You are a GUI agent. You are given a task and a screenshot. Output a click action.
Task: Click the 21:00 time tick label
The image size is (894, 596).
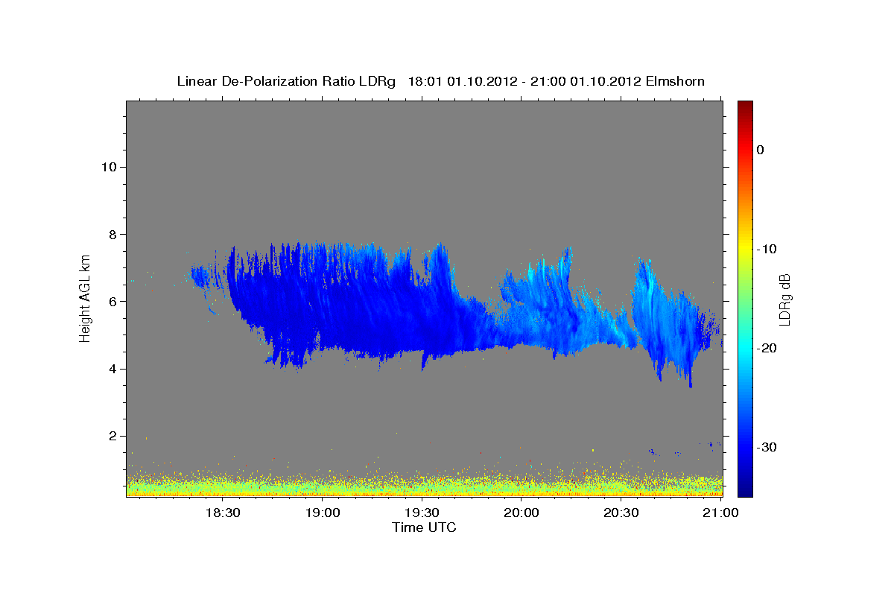point(720,513)
